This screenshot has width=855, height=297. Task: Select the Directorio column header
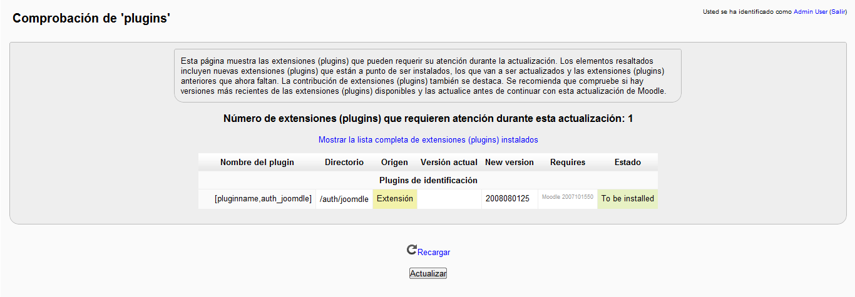tap(344, 163)
